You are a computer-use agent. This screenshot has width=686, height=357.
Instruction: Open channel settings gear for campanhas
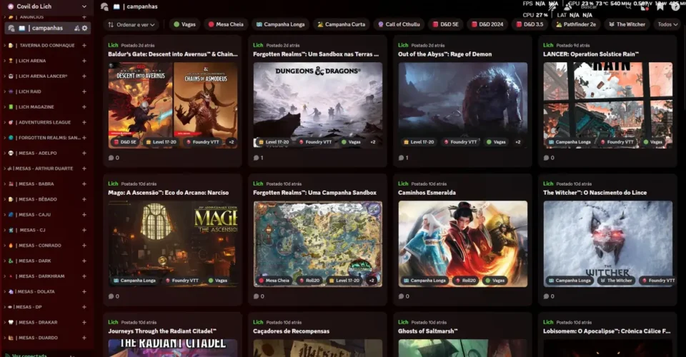click(85, 28)
